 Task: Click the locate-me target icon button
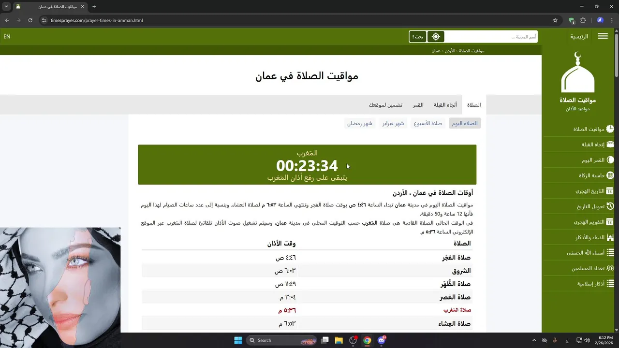click(436, 37)
